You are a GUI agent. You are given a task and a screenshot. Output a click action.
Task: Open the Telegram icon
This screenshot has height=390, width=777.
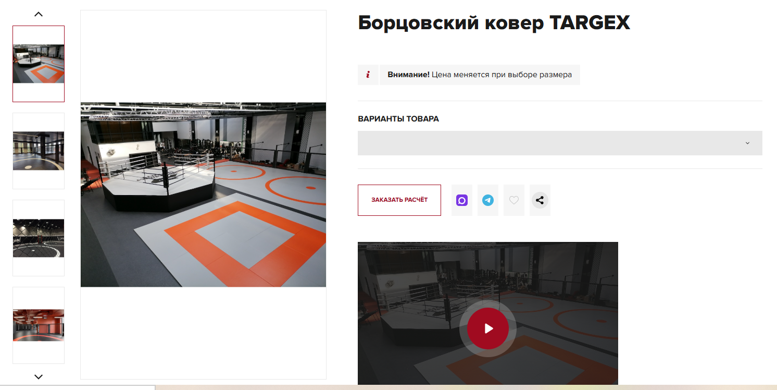click(488, 200)
